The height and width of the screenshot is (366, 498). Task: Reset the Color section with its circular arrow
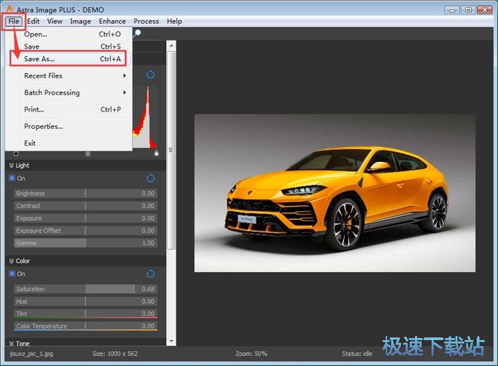[151, 274]
